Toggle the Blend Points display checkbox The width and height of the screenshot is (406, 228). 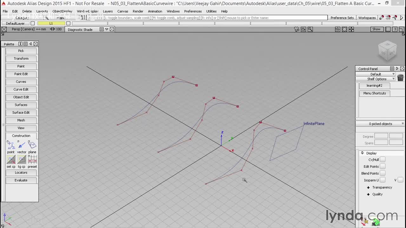pos(383,173)
